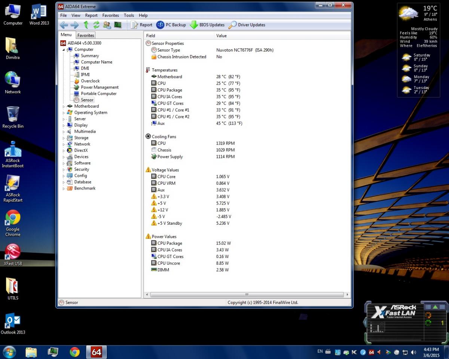Click the Forward navigation arrow in AIDA64 toolbar

pyautogui.click(x=74, y=25)
